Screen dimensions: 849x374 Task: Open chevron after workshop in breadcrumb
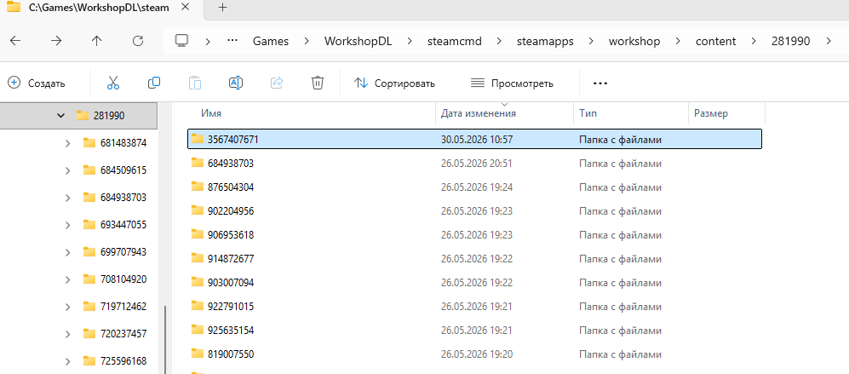pyautogui.click(x=678, y=41)
